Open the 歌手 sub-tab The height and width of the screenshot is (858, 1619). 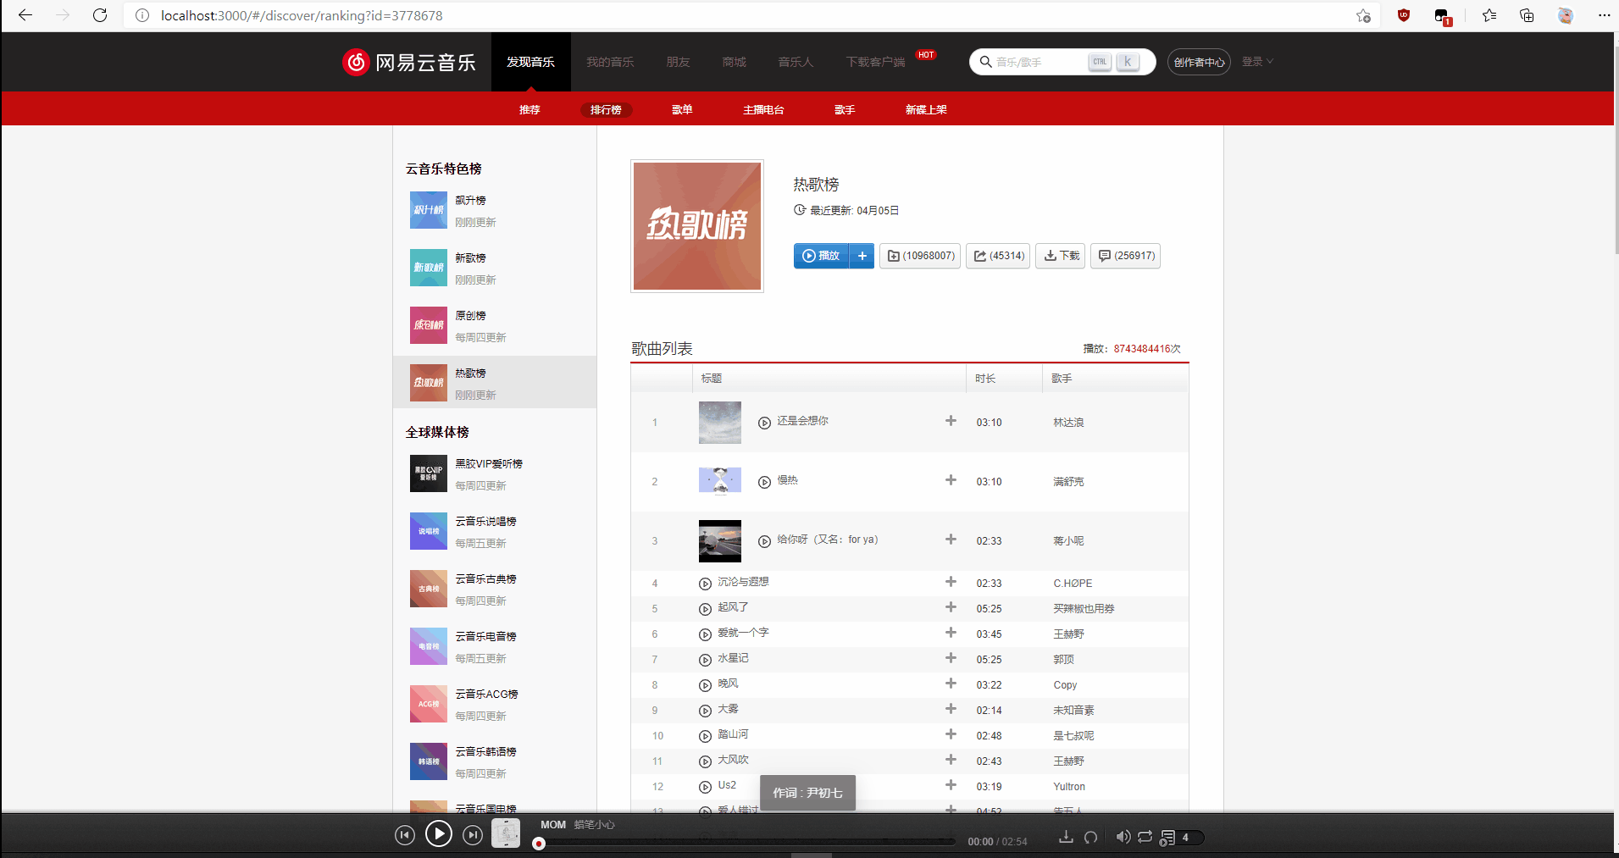click(845, 109)
